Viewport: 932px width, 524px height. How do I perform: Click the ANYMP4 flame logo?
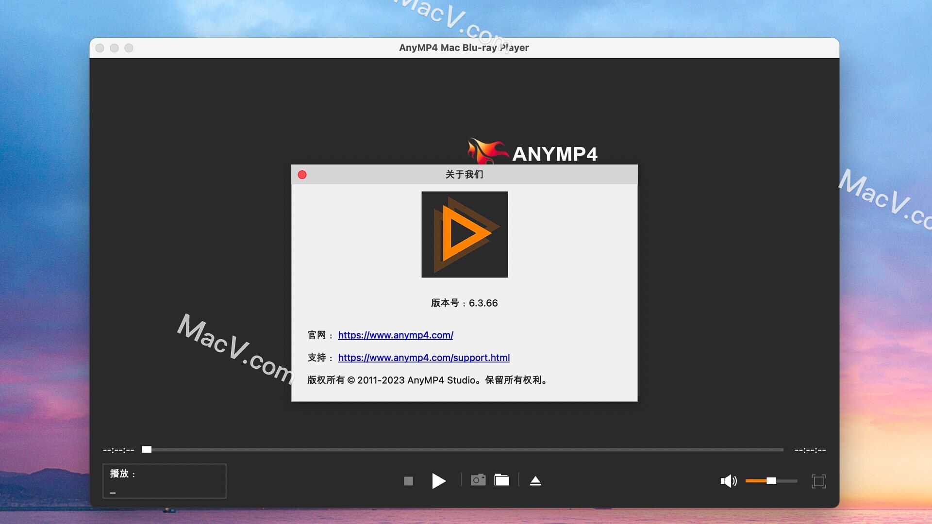pyautogui.click(x=532, y=151)
